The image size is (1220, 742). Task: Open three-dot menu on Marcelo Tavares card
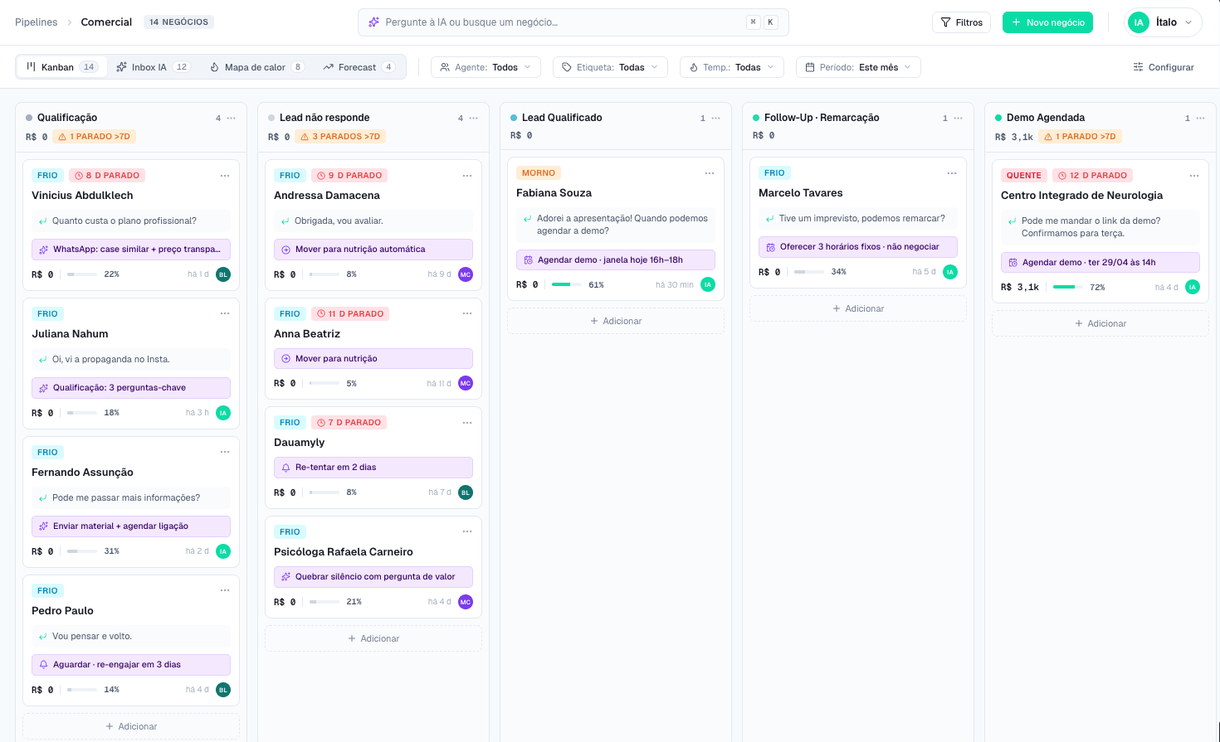(x=951, y=173)
